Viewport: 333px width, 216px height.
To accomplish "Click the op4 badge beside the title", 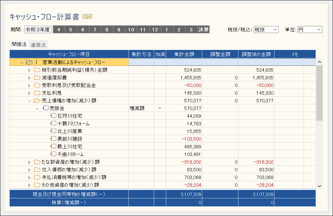I will 87,16.
